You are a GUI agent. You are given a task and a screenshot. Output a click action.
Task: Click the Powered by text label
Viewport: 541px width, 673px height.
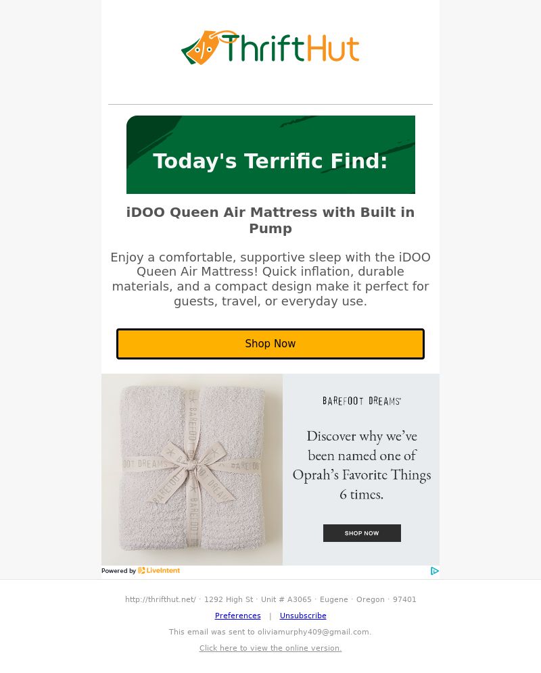118,571
